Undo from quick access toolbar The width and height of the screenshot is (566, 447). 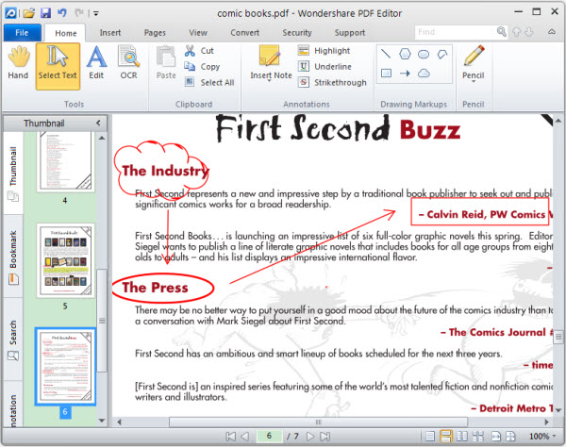click(61, 13)
